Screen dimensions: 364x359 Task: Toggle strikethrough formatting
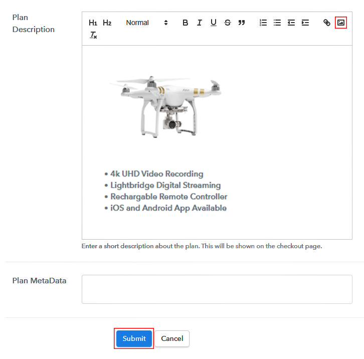(x=227, y=23)
